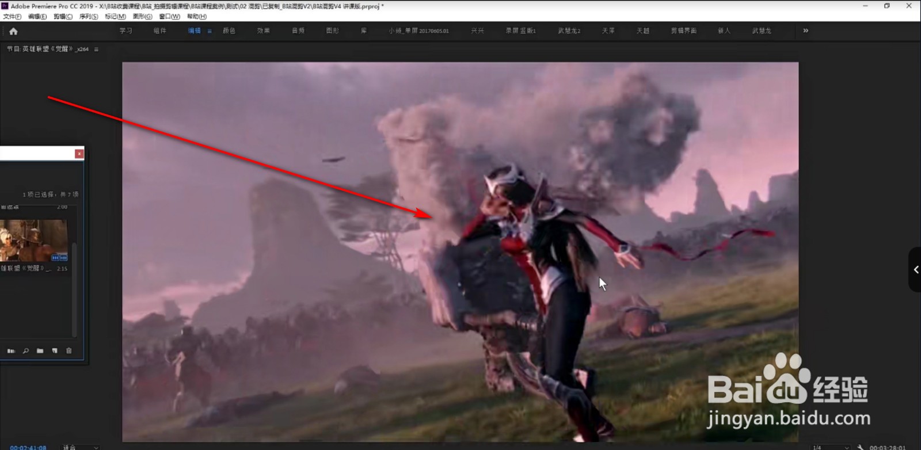Click the find search icon in project panel
The width and height of the screenshot is (921, 450).
25,351
